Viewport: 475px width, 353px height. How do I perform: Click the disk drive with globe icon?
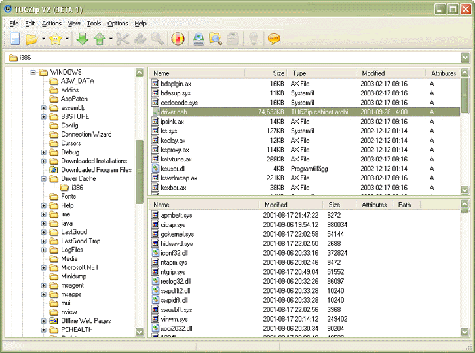click(198, 39)
